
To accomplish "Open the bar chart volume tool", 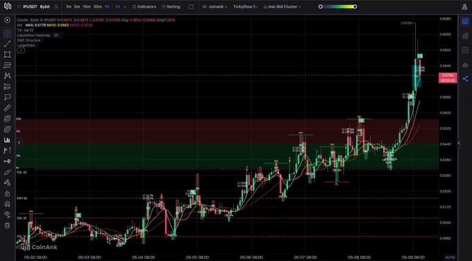I will tap(7, 140).
